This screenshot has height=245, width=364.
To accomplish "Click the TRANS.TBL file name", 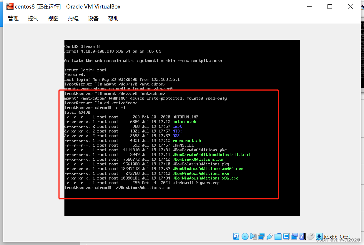I will click(183, 145).
